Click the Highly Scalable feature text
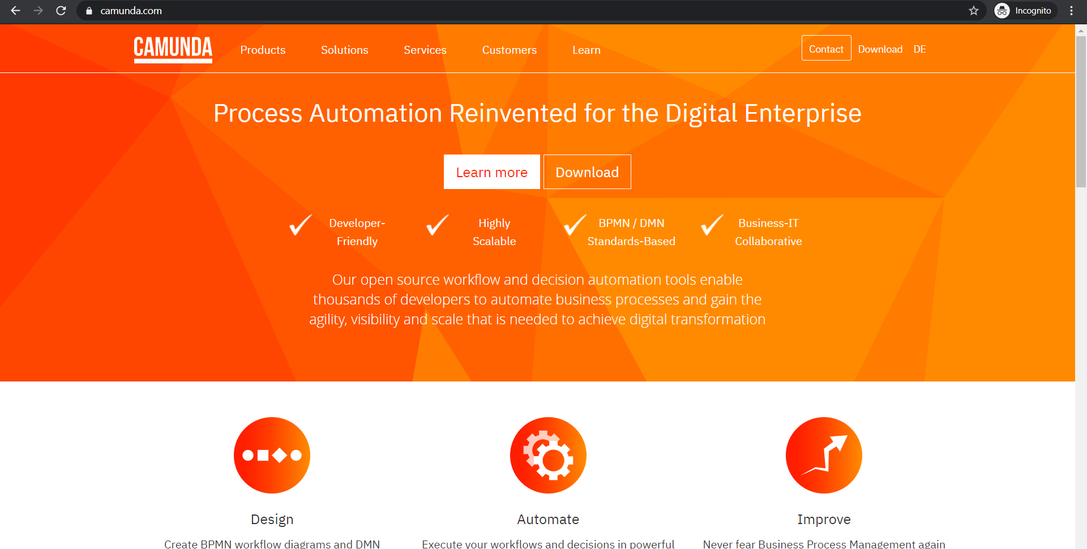1087x549 pixels. click(494, 232)
